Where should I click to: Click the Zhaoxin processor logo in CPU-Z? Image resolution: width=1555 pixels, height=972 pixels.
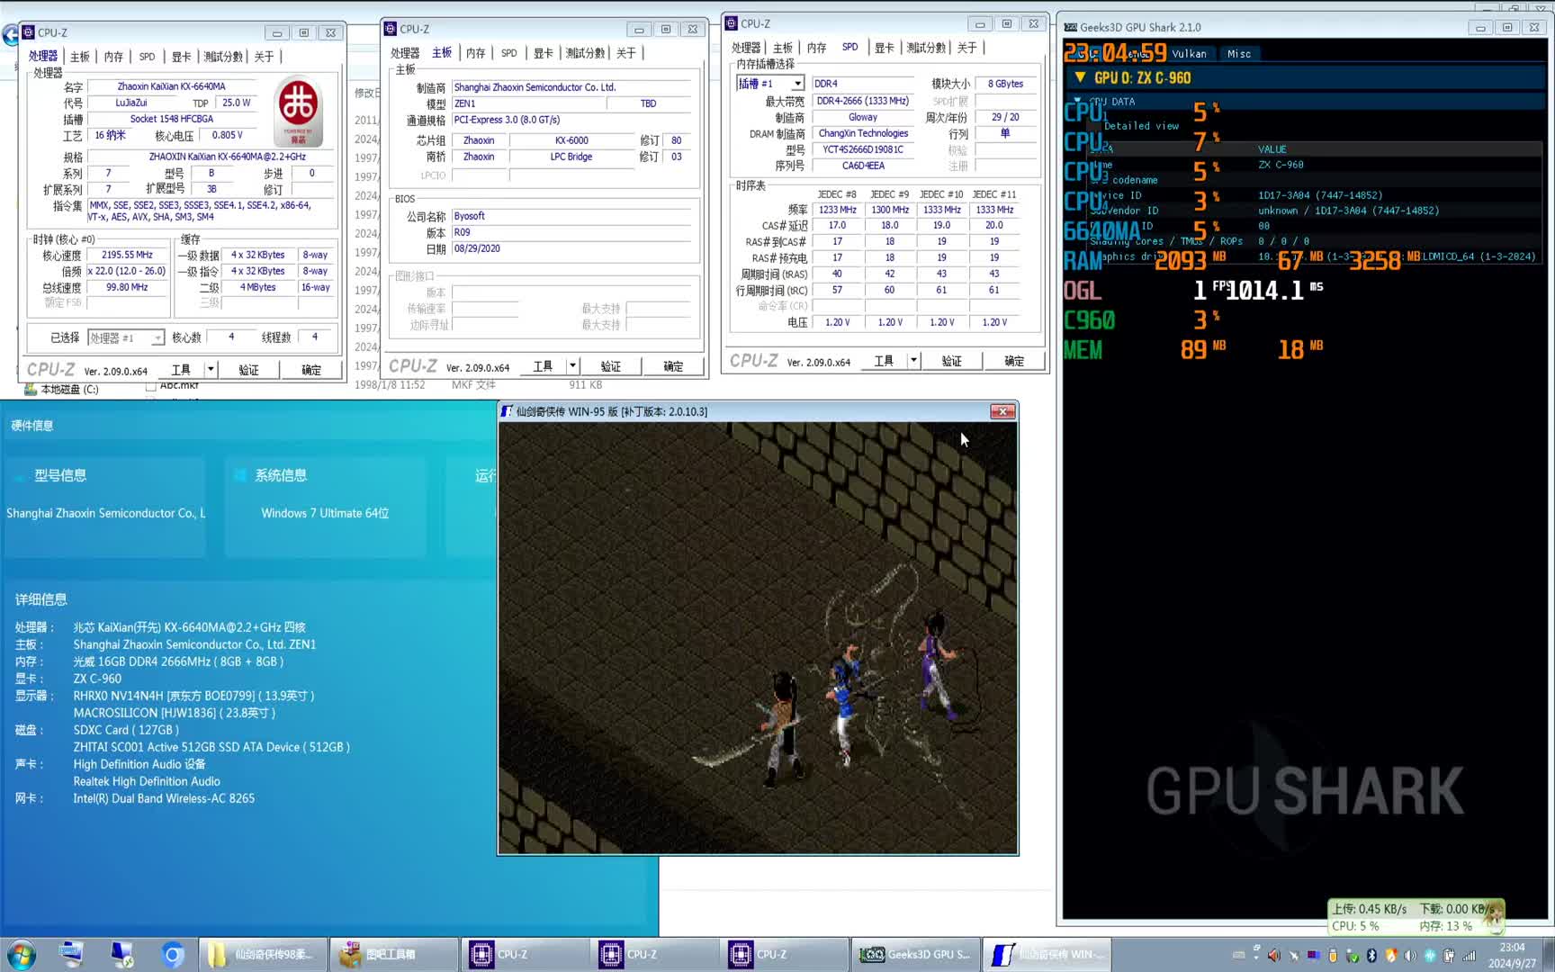(x=298, y=110)
